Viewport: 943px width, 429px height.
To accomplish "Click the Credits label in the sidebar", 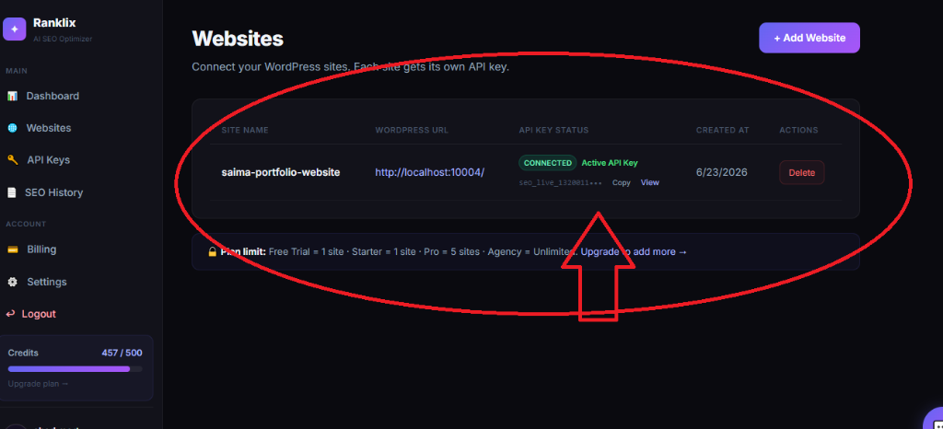I will [23, 353].
